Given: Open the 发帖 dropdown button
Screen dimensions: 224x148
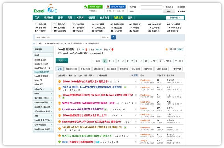Looking at the screenshot, I should tap(62, 61).
